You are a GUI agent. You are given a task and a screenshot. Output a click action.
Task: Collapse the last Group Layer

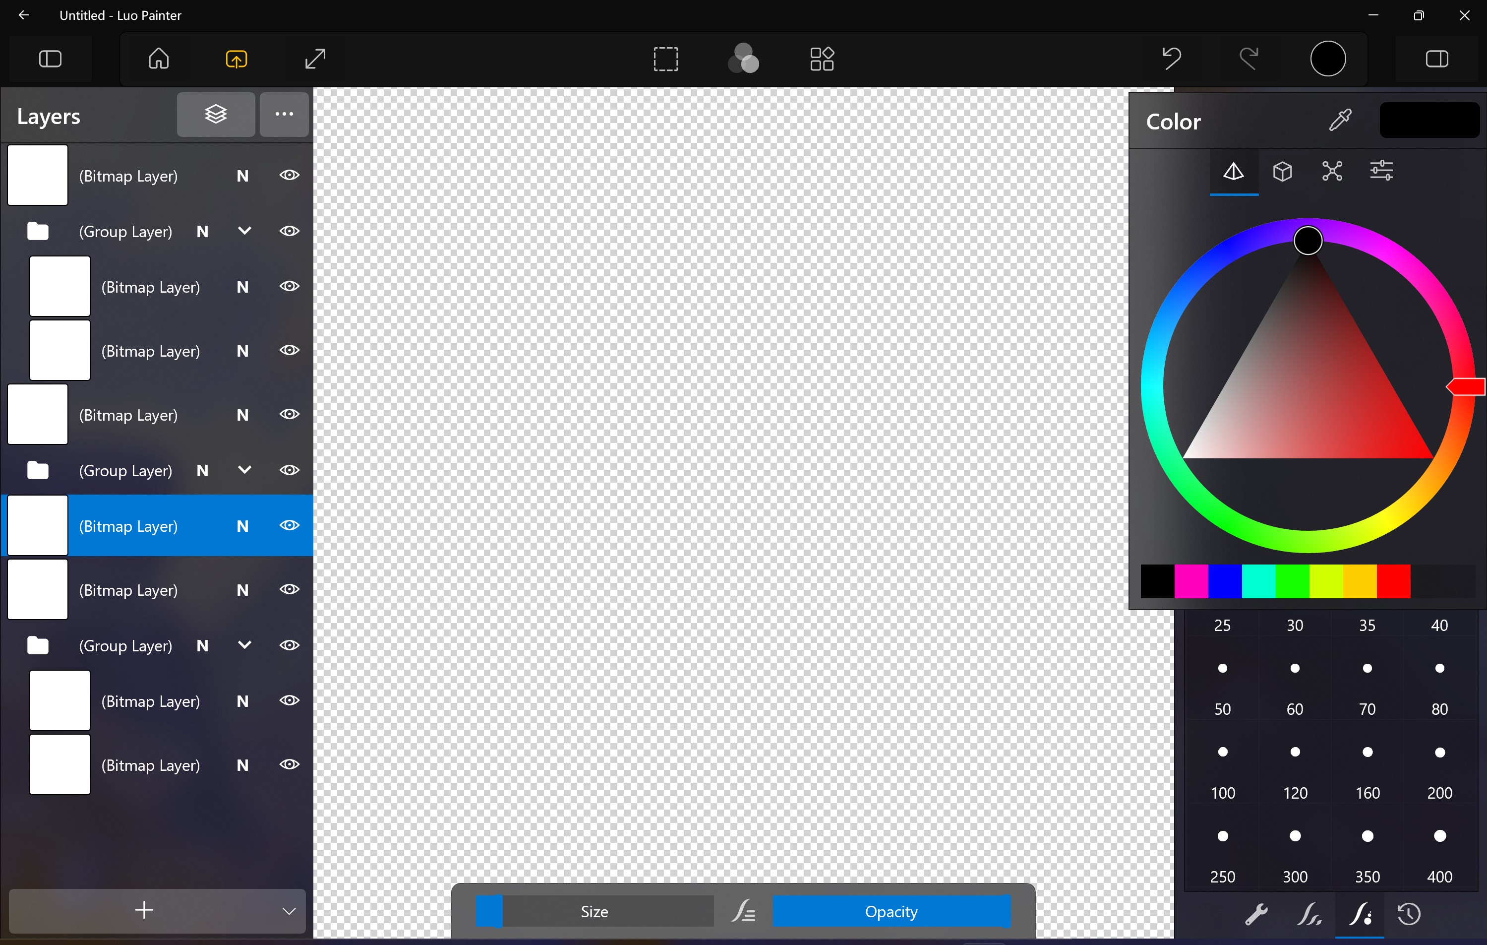[x=243, y=645]
